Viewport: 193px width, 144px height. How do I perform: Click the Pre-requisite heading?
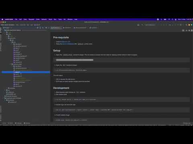pyautogui.click(x=61, y=38)
